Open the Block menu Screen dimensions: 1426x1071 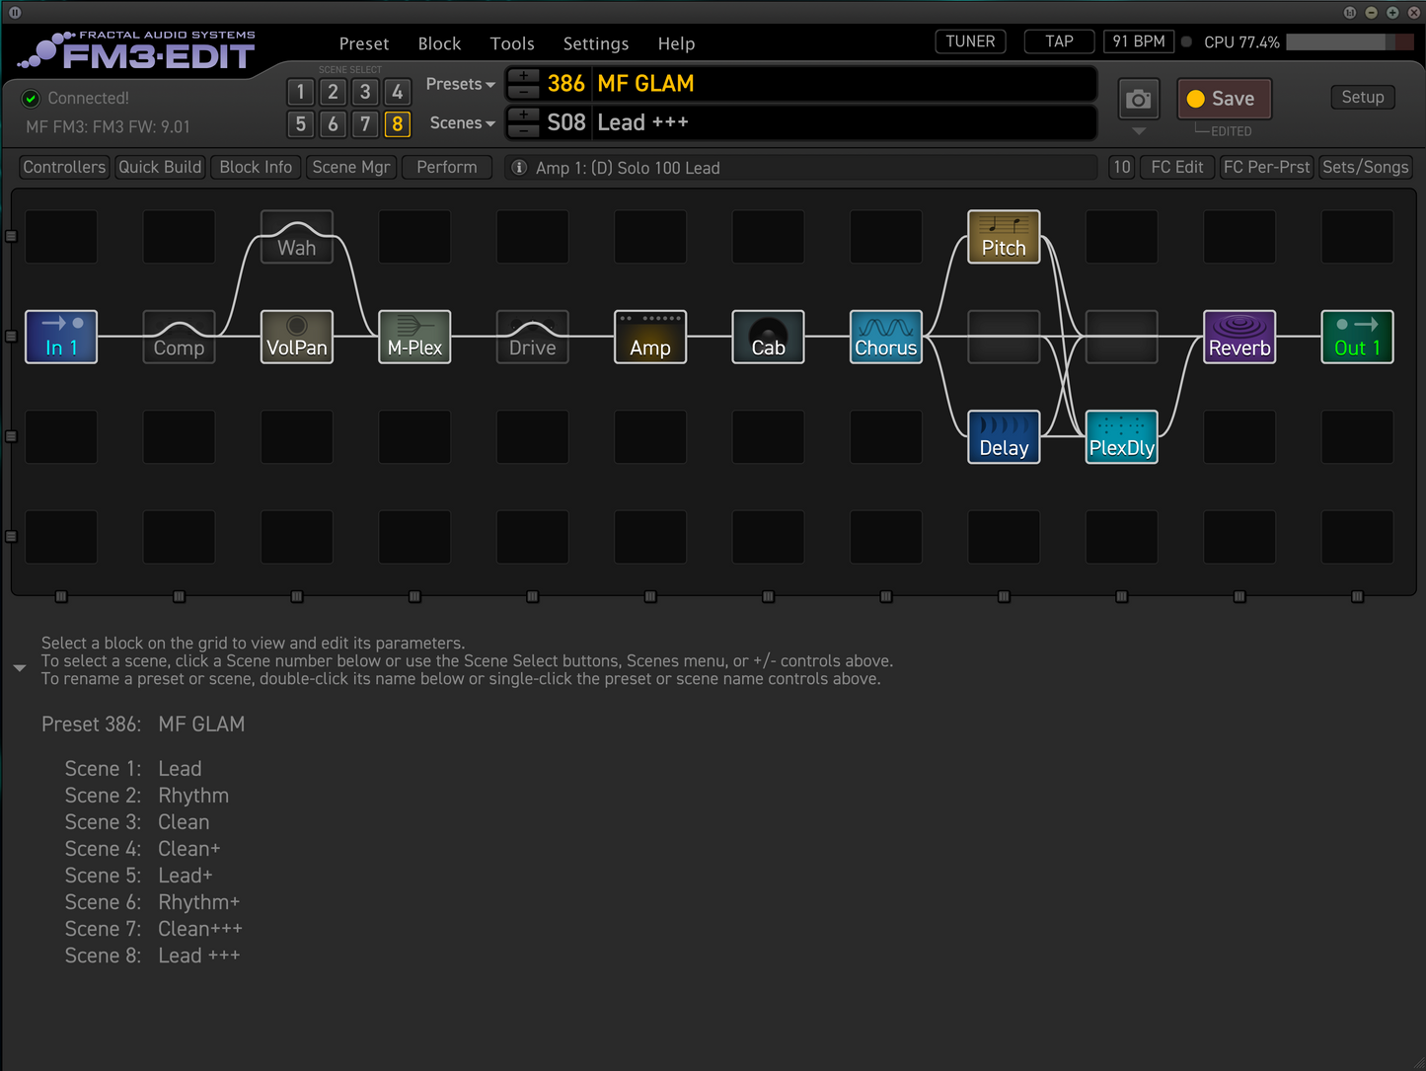(x=439, y=43)
